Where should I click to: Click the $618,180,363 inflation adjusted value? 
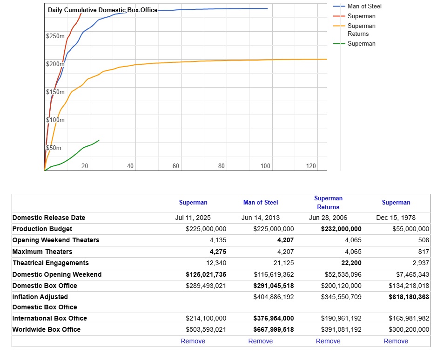(409, 297)
